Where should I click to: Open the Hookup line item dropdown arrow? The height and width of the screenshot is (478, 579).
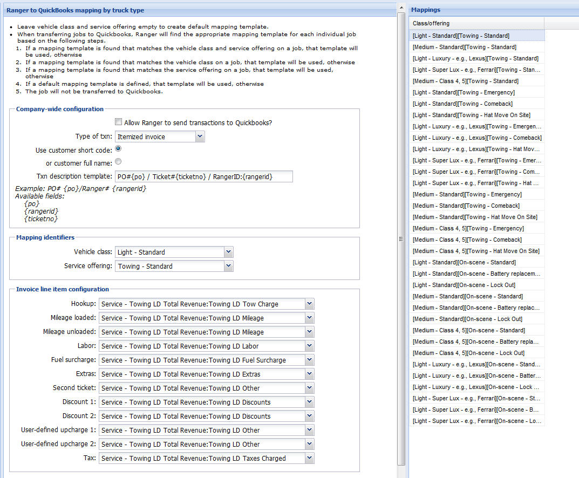(309, 304)
